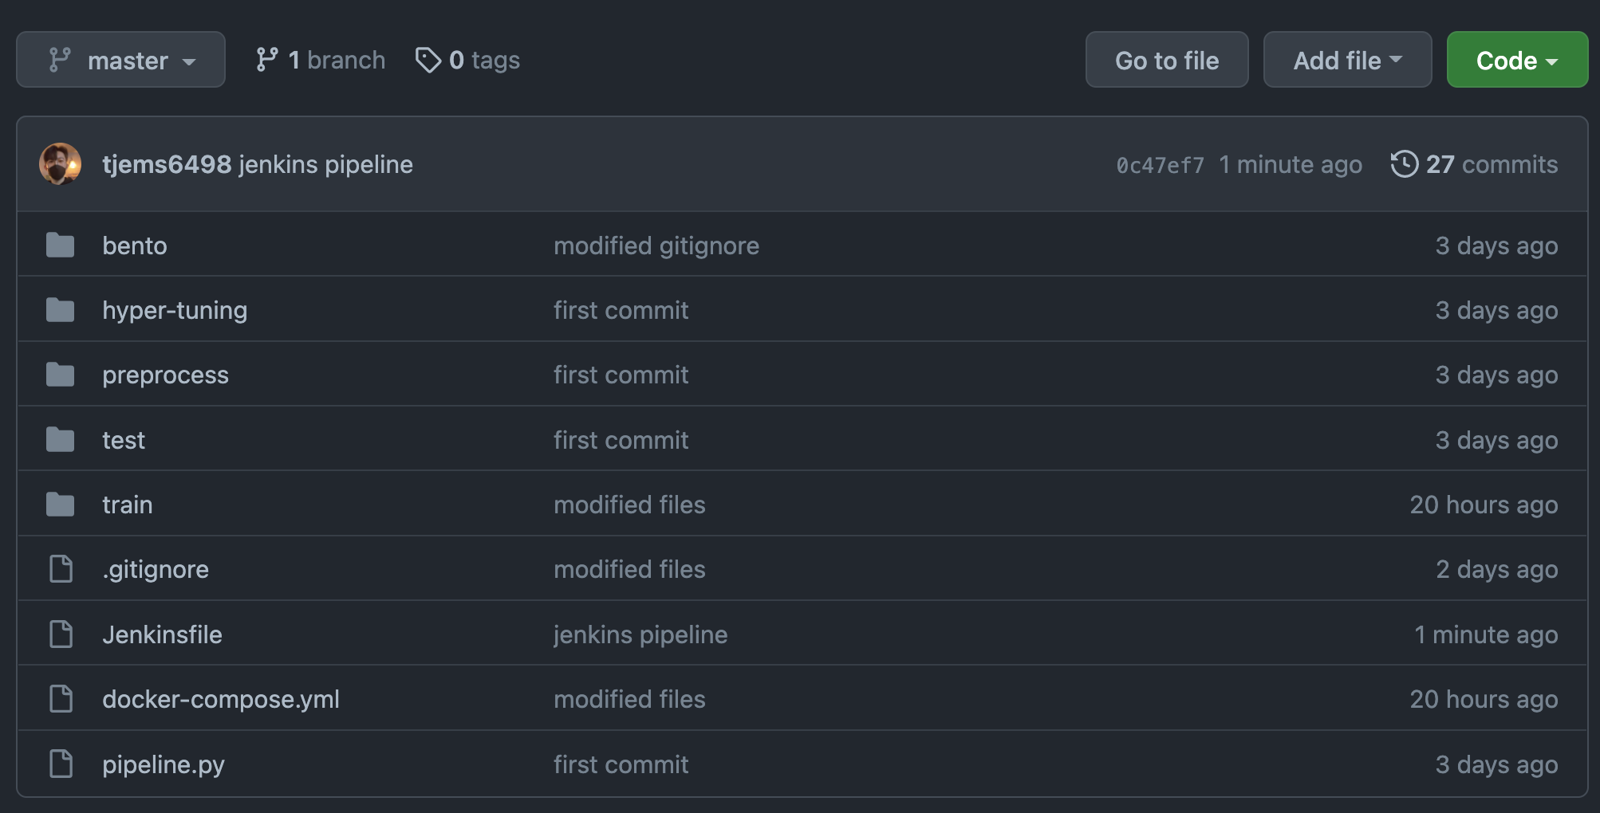
Task: Click the branch icon beside '1 branch'
Action: [267, 60]
